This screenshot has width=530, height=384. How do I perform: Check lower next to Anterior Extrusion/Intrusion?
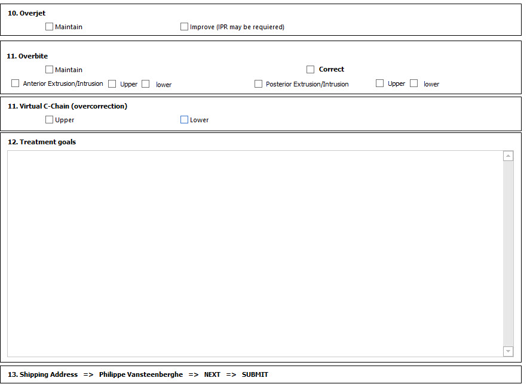pos(146,84)
